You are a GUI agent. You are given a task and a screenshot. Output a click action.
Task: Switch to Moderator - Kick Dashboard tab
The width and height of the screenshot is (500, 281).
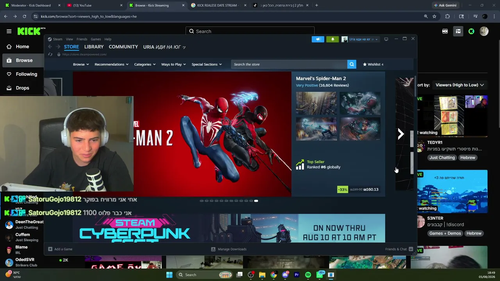[32, 5]
